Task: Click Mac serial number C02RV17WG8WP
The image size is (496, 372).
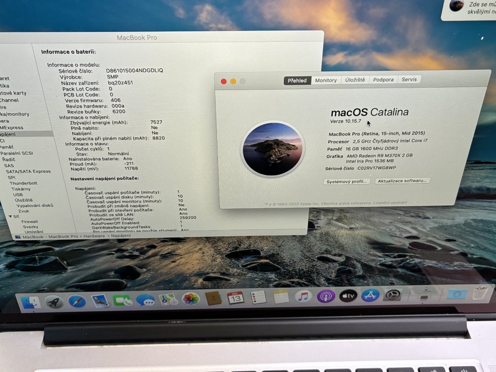Action: [376, 168]
